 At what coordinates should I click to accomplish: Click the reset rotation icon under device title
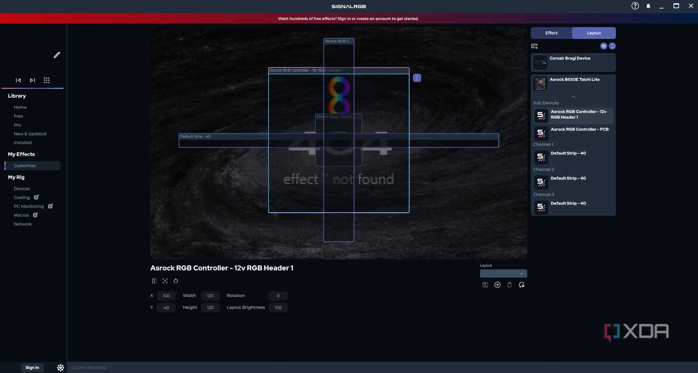pyautogui.click(x=176, y=281)
